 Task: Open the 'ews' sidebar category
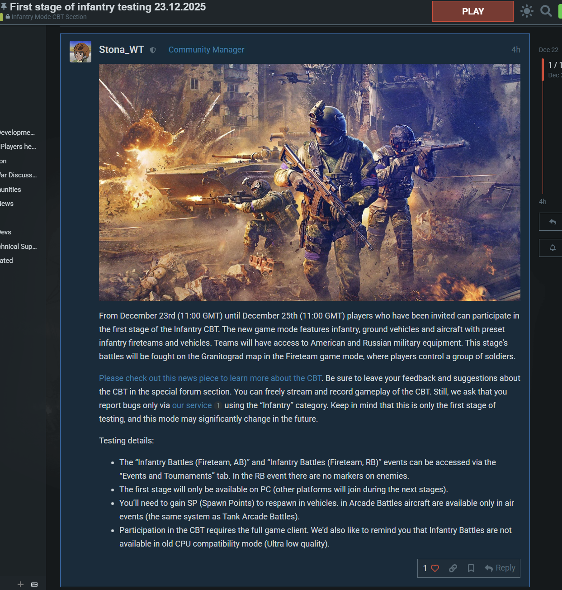click(x=7, y=204)
